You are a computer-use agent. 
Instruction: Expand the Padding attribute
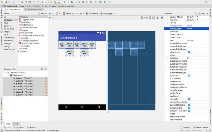(168, 20)
